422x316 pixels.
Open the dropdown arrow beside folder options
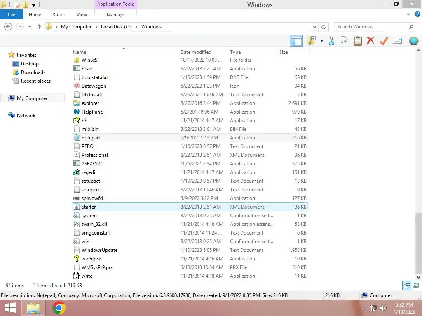coord(321,41)
